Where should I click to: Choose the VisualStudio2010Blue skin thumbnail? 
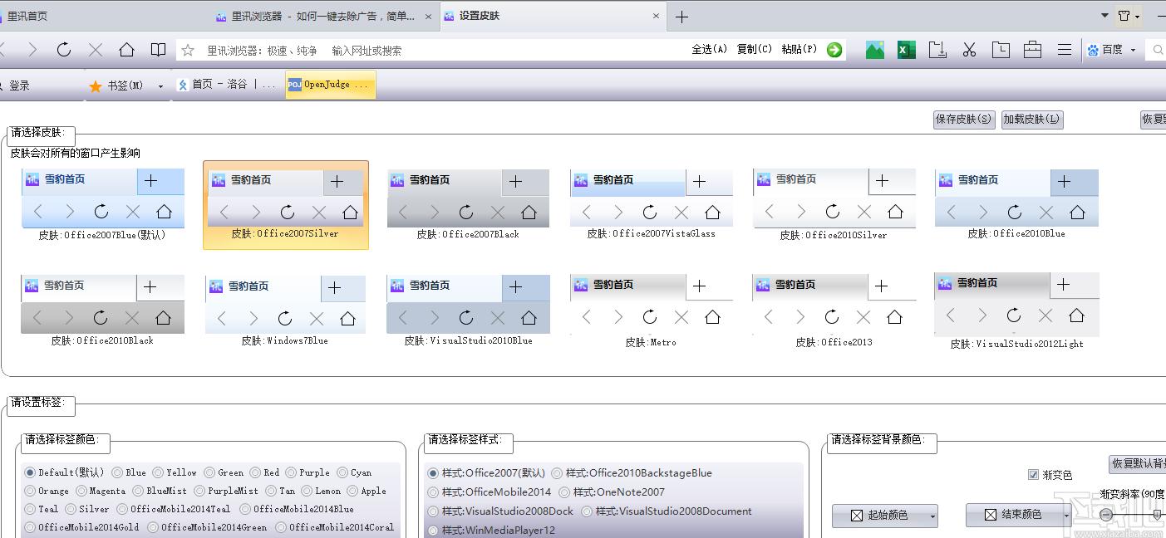(x=468, y=311)
